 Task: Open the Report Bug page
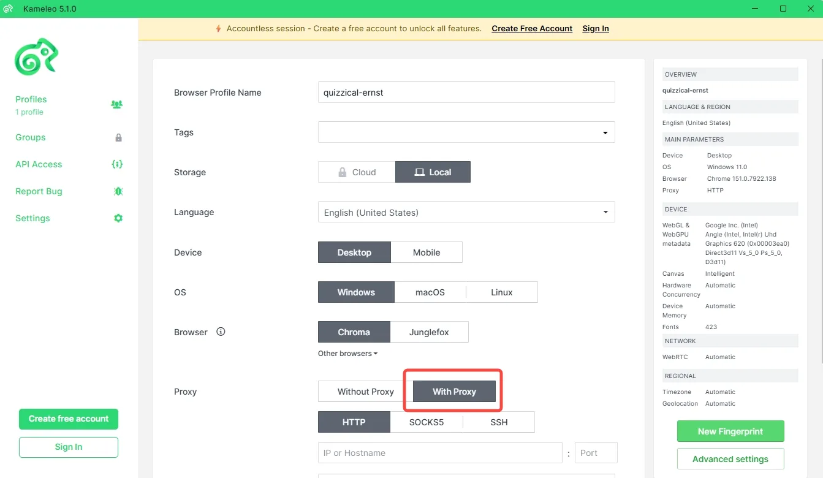39,191
